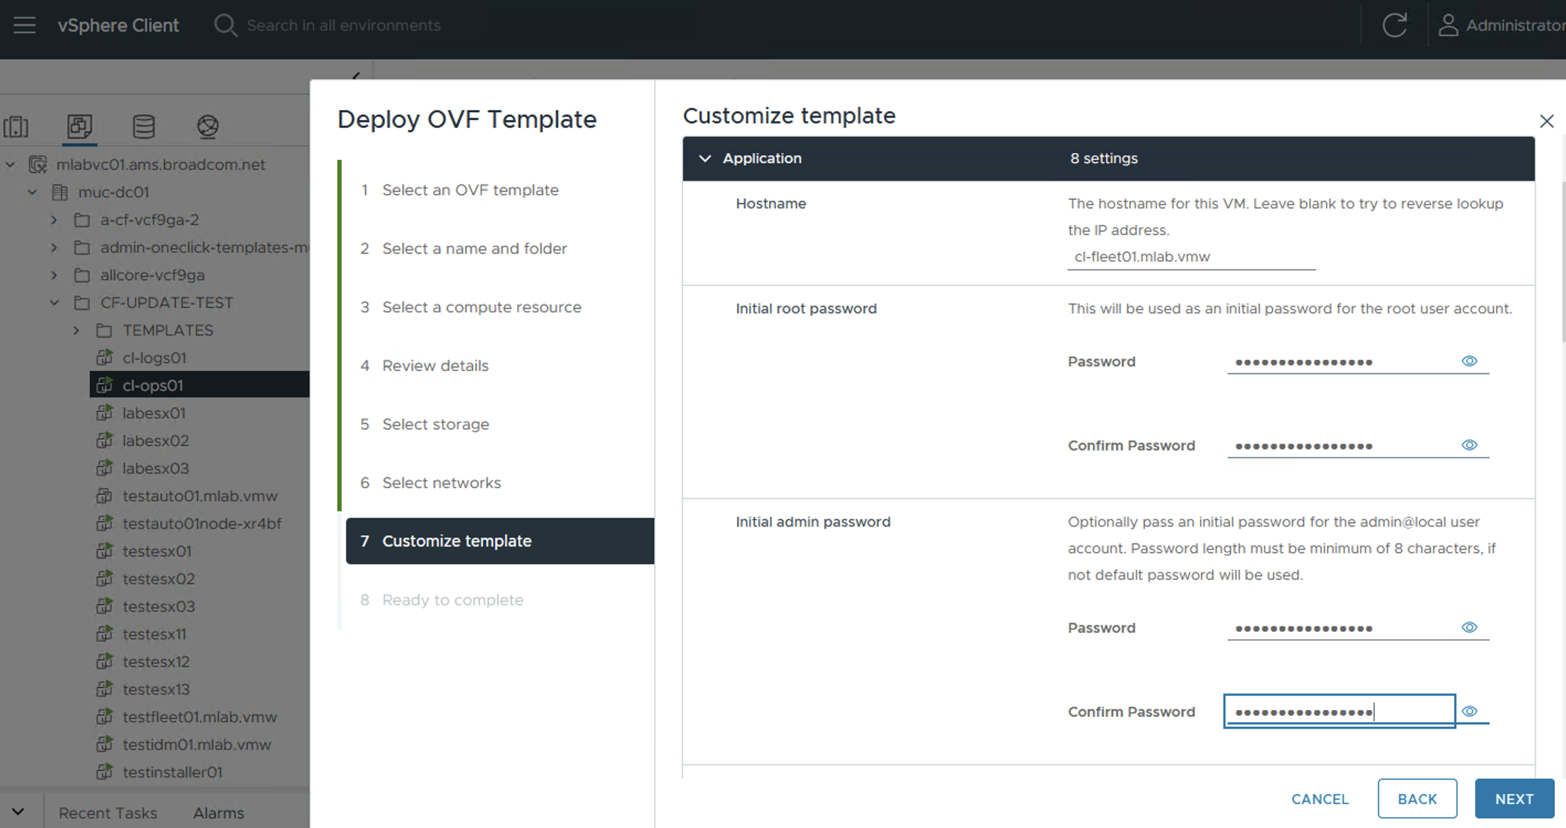The width and height of the screenshot is (1566, 828).
Task: Show the initial root Password text
Action: 1469,361
